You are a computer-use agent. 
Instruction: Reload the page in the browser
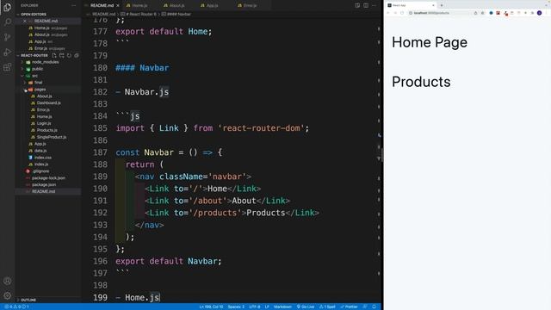tap(402, 13)
